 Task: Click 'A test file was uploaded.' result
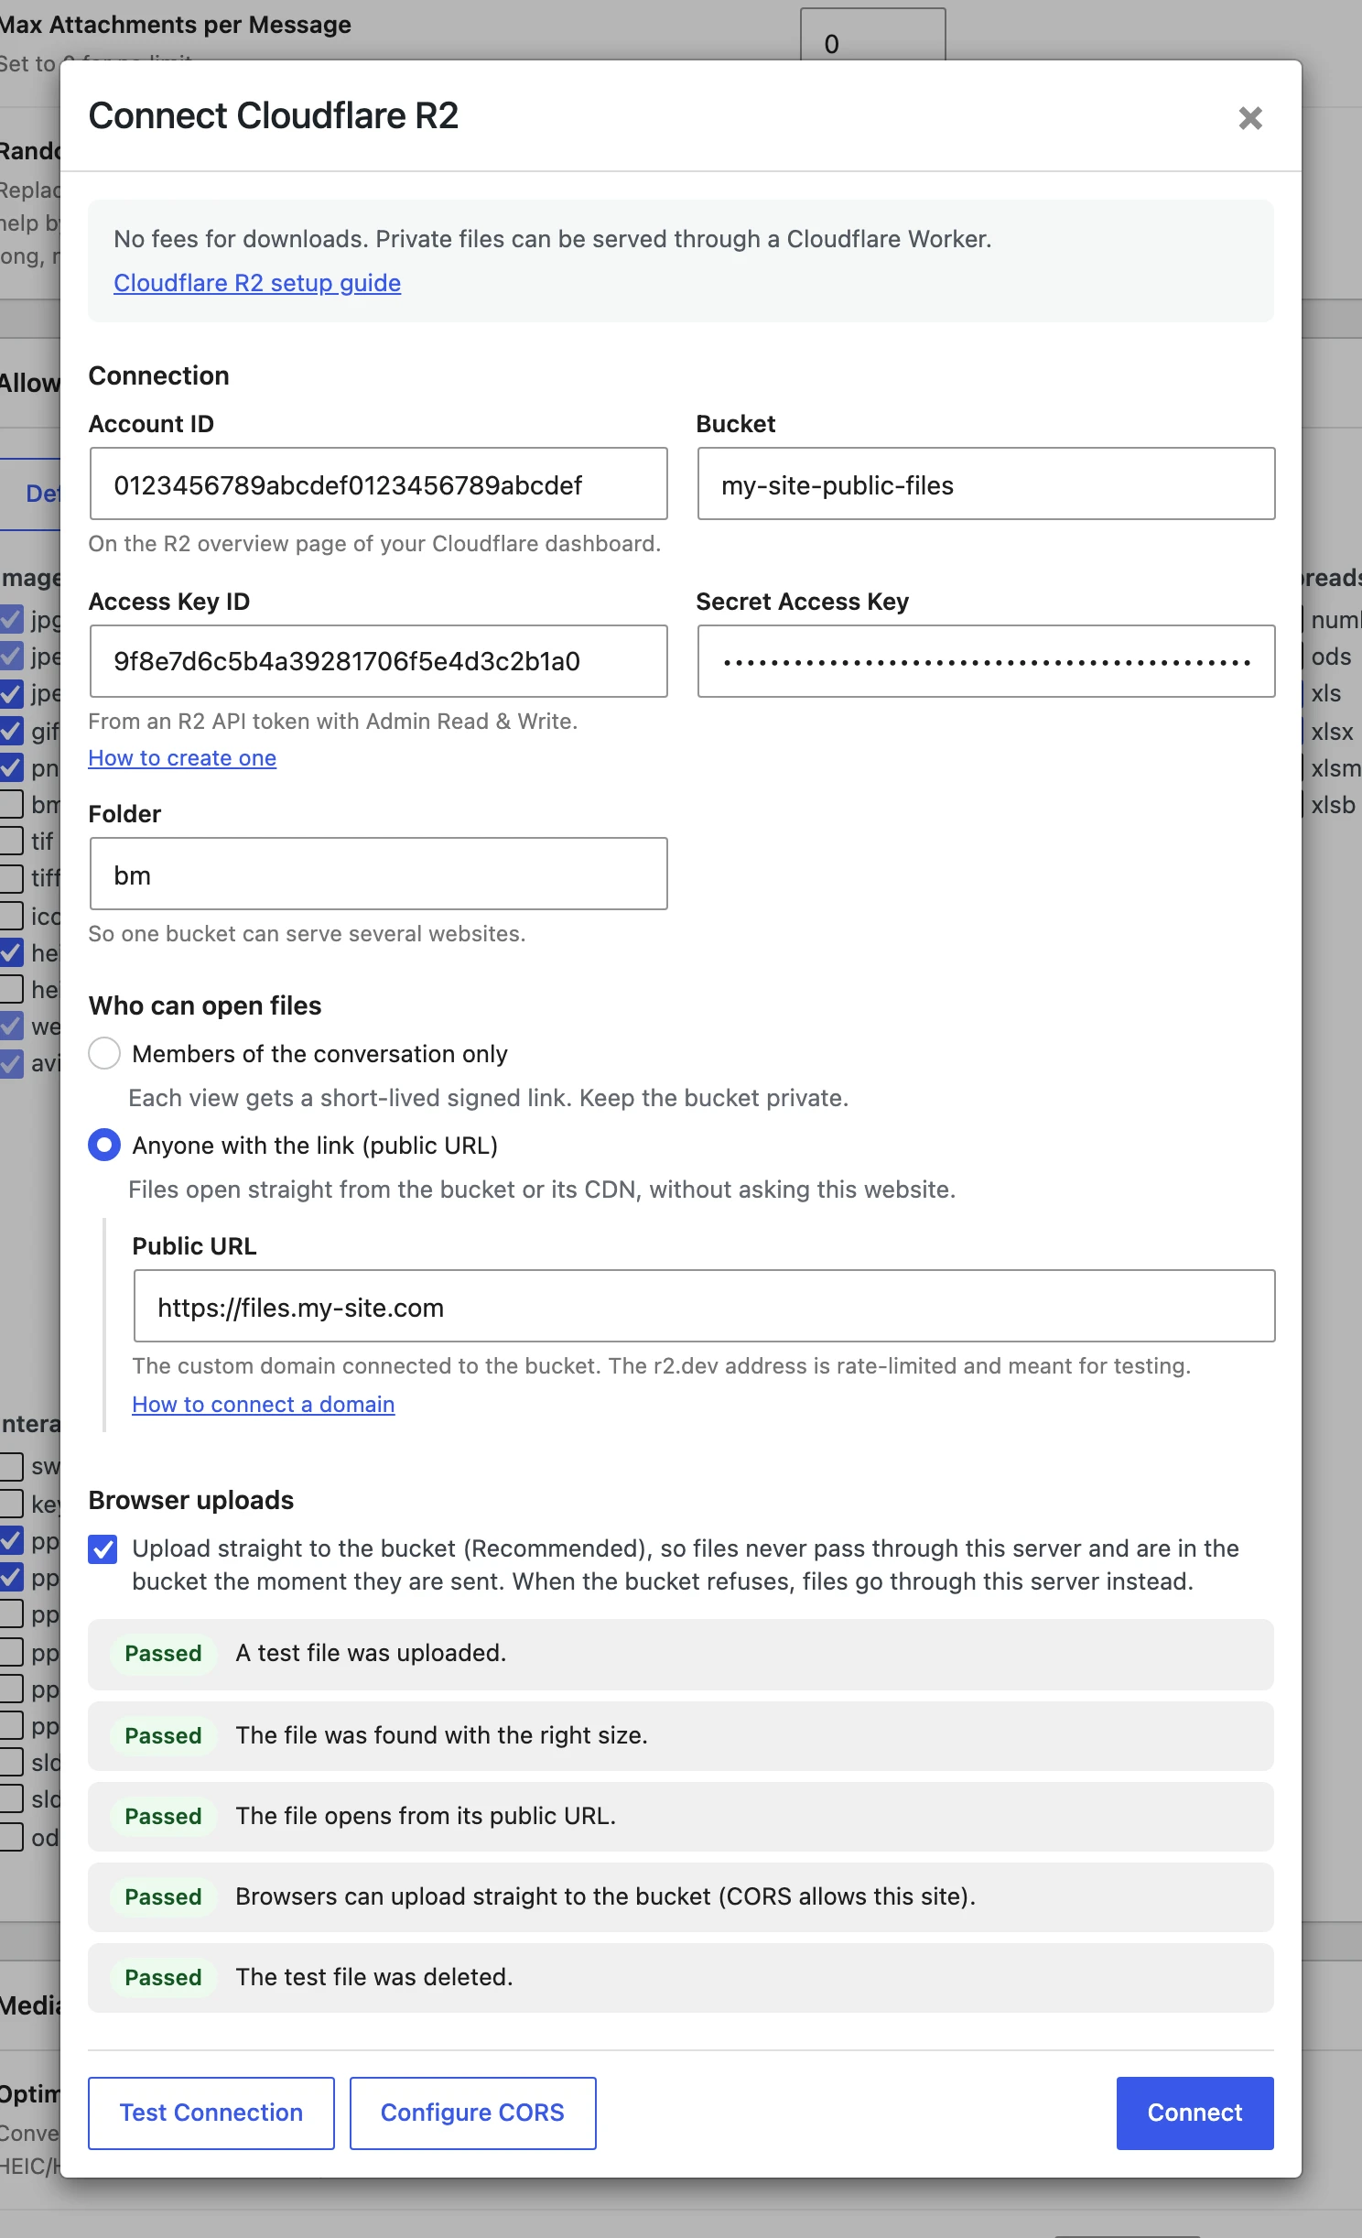681,1654
